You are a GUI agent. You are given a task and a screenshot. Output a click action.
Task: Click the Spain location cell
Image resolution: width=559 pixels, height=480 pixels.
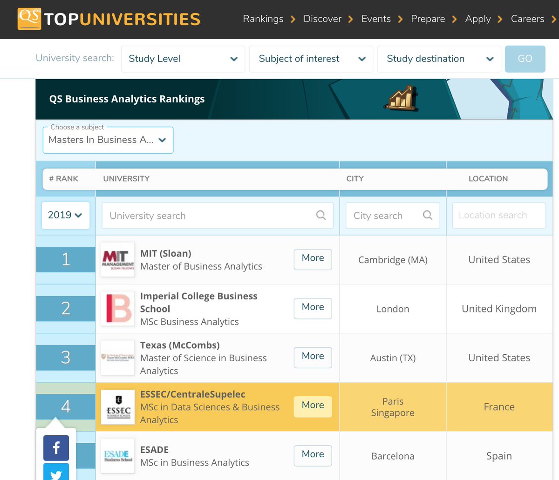coord(499,456)
